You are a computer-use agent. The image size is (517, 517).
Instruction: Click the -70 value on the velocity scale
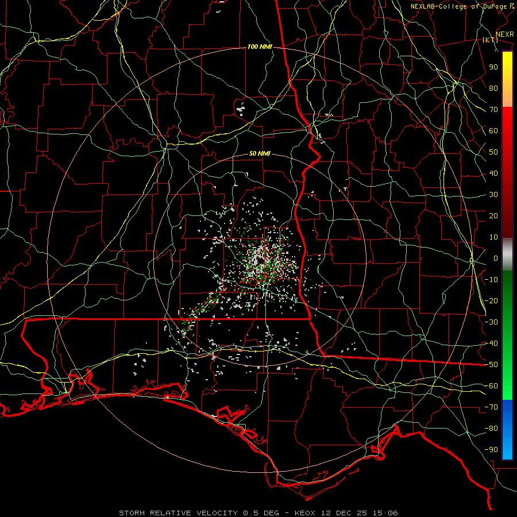pos(491,407)
